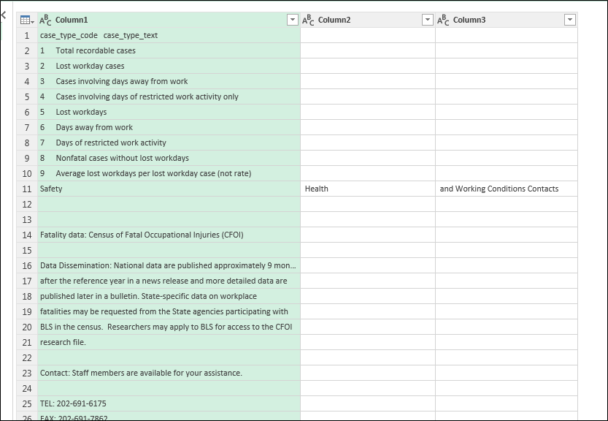Expand the collapsed queries pane chevron
Image resolution: width=608 pixels, height=421 pixels.
pyautogui.click(x=4, y=15)
